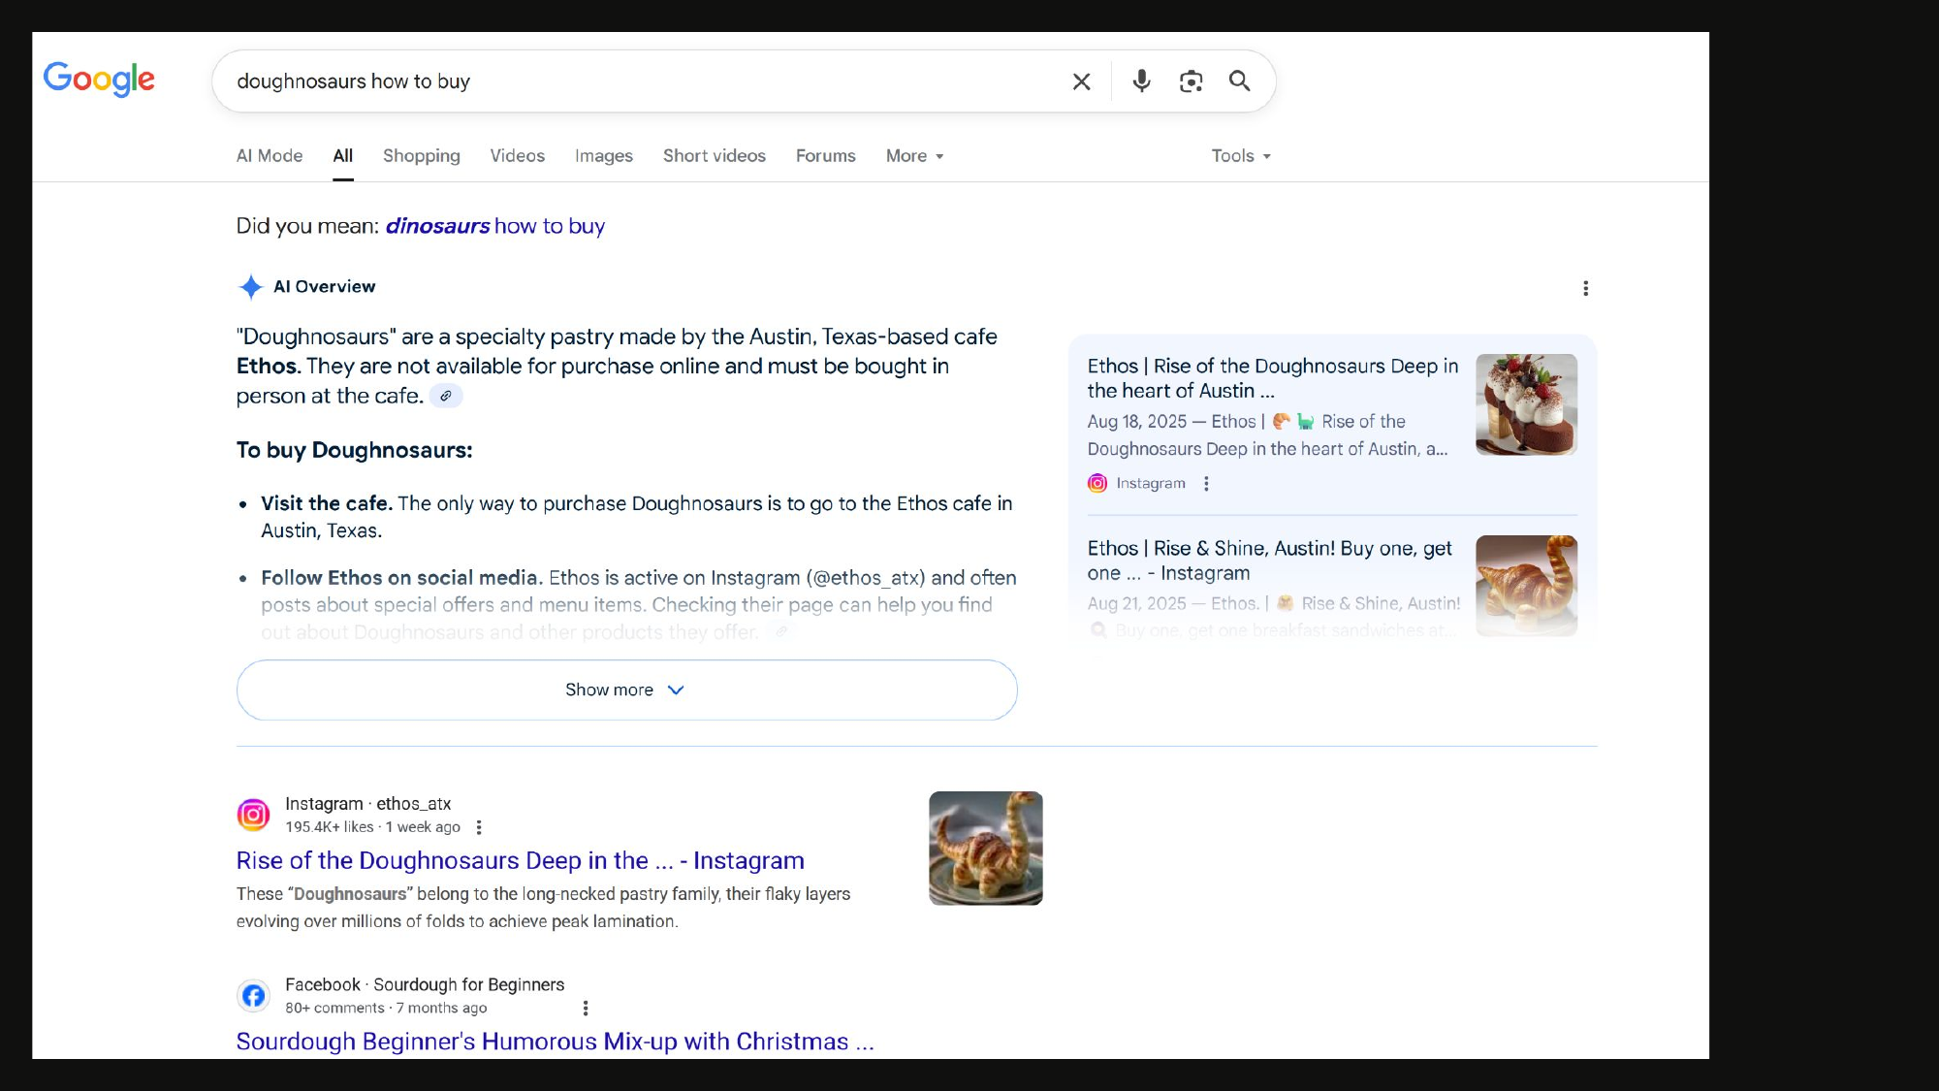Click the dinosaur croissant result thumbnail
The width and height of the screenshot is (1939, 1091).
pyautogui.click(x=985, y=848)
